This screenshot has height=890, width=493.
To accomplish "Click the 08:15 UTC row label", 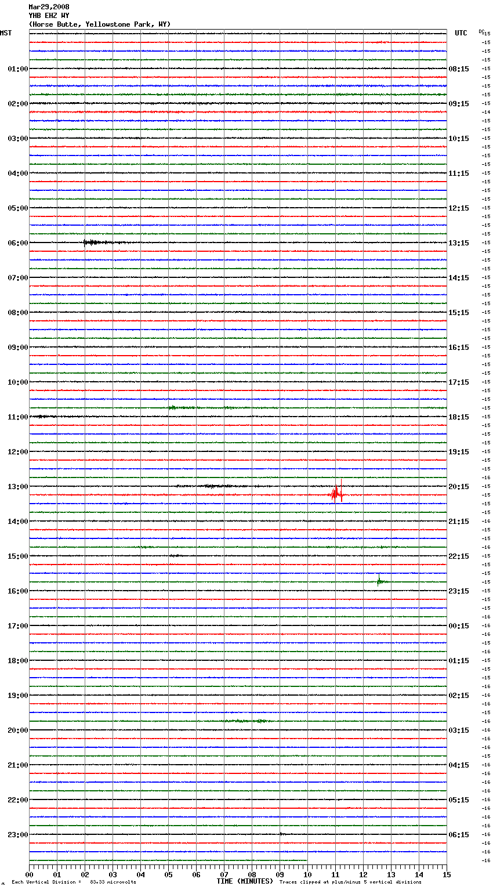I will click(459, 69).
